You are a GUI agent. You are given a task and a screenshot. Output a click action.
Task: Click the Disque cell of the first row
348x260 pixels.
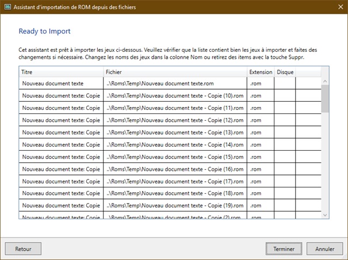coord(285,84)
